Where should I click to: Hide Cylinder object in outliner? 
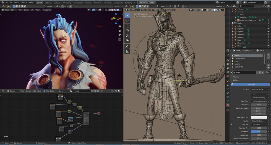tap(268, 9)
